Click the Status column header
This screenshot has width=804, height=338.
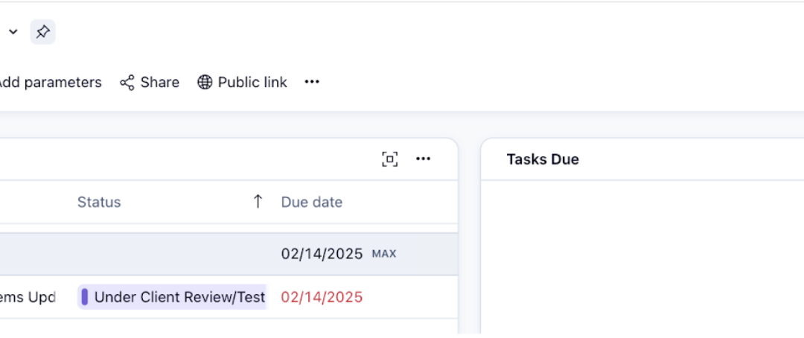pyautogui.click(x=99, y=202)
